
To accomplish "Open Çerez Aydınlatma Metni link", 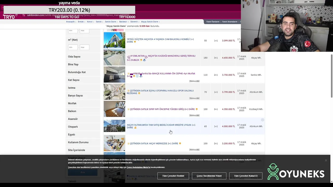I will point(138,167).
